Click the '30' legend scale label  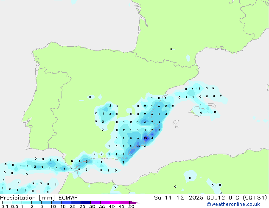tap(92, 206)
